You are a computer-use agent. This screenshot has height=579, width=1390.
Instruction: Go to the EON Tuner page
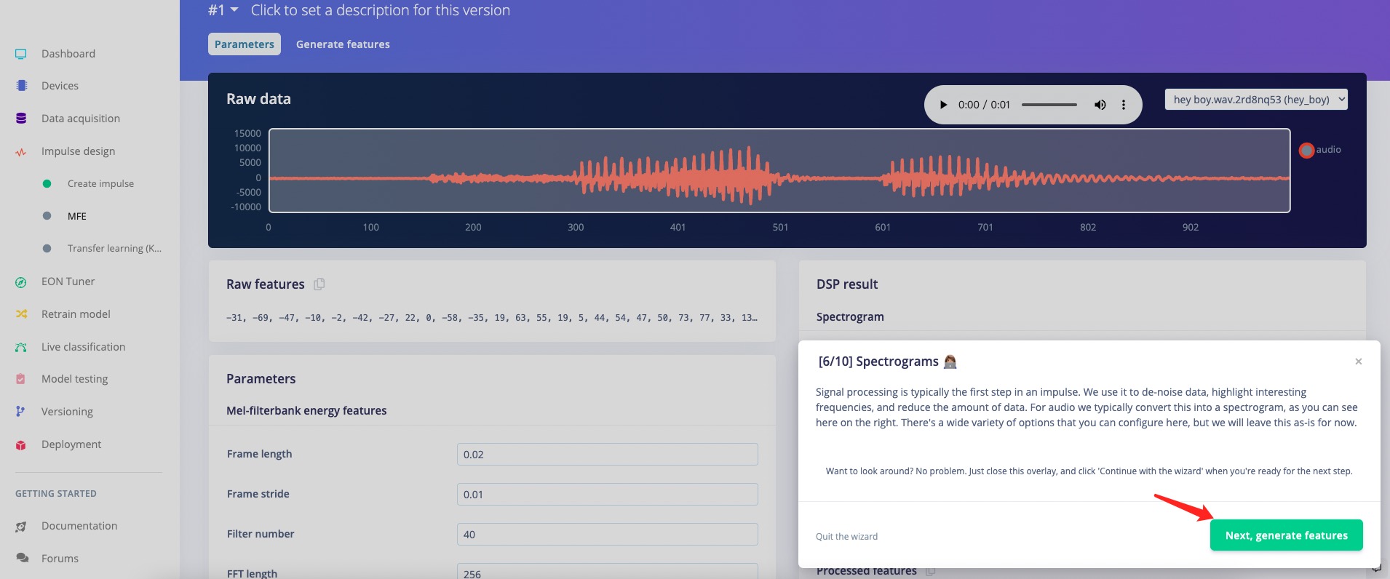[68, 281]
